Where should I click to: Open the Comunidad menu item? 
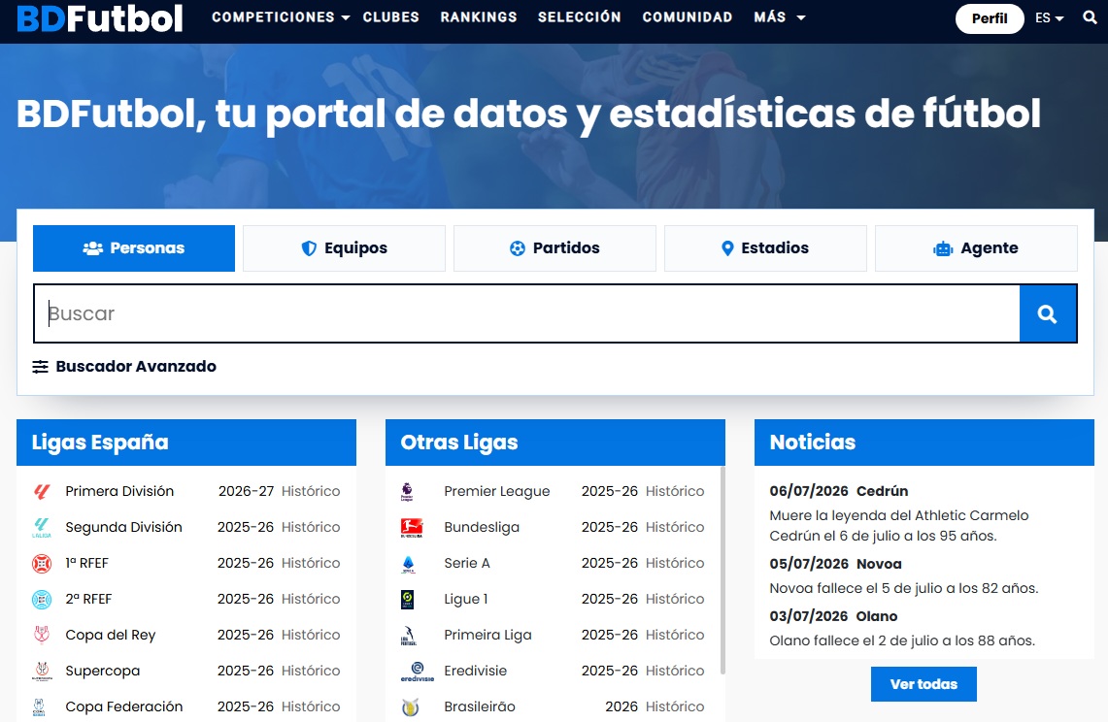click(687, 16)
